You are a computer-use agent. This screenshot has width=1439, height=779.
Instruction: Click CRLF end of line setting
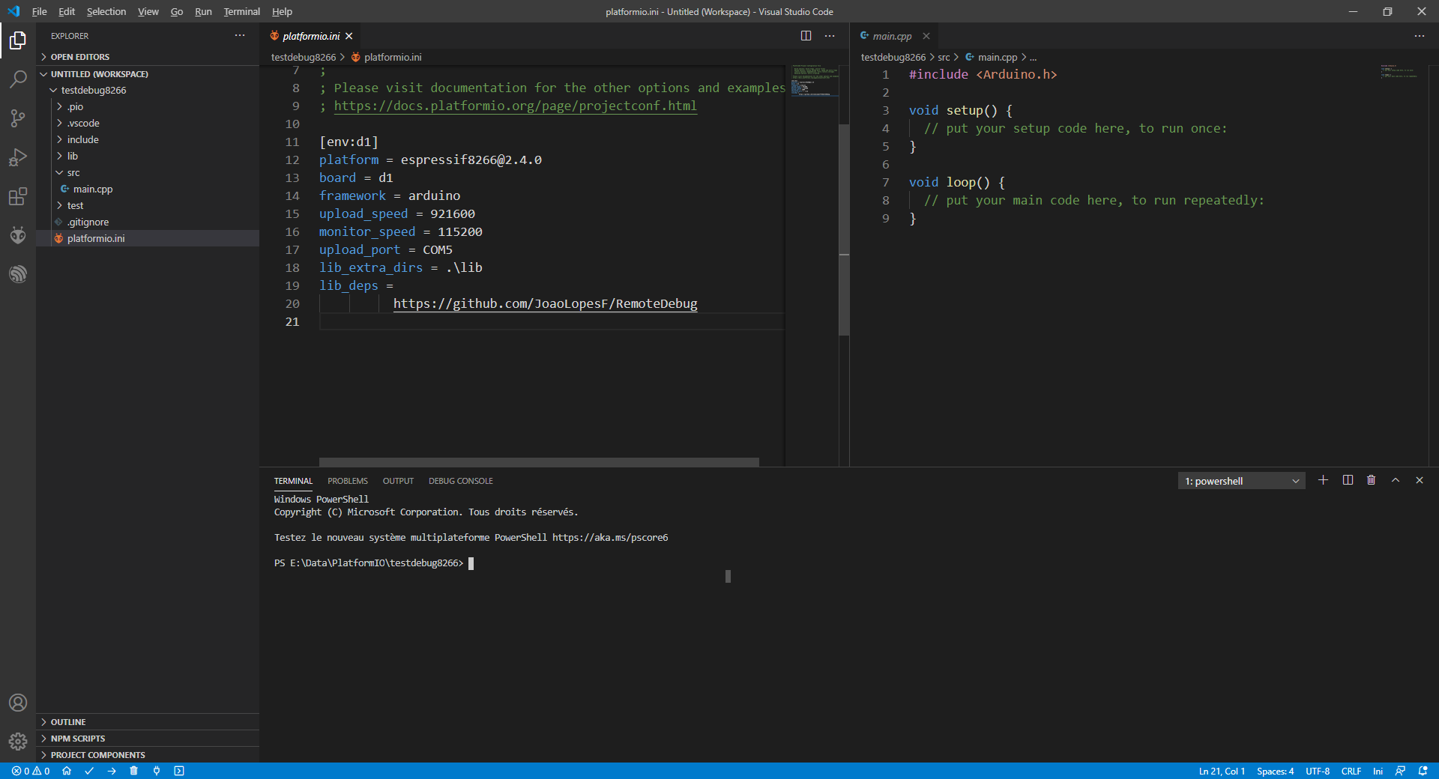1351,771
